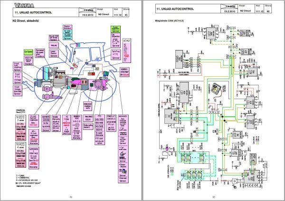Click the 'T = TURBO' legend line
This screenshot has width=285, height=201.
click(x=20, y=176)
